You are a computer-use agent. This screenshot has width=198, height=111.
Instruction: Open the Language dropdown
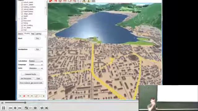click(x=36, y=64)
